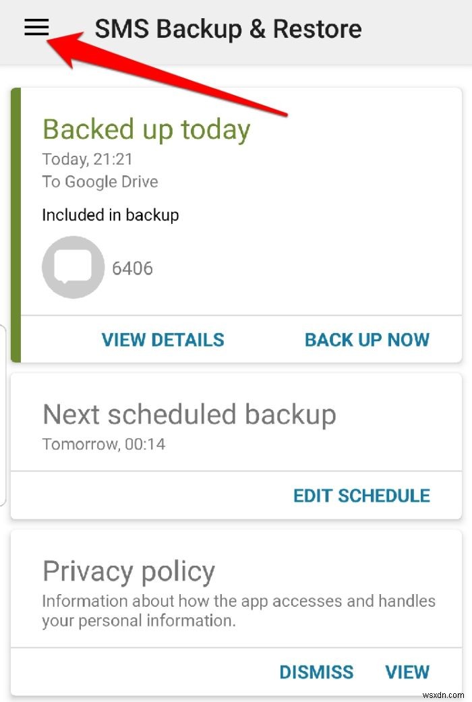The height and width of the screenshot is (702, 472).
Task: Tap the 6406 message count
Action: point(133,268)
